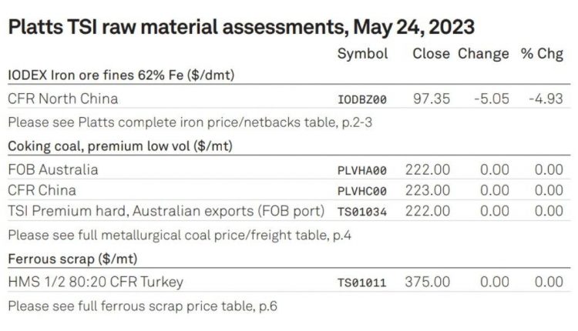
Task: Select symbol code PLVHC00
Action: click(x=362, y=191)
